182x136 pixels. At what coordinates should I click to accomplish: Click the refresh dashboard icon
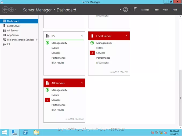125,10
